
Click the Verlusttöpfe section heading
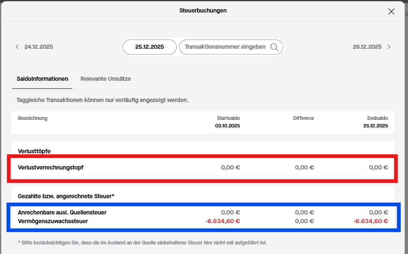pos(34,151)
